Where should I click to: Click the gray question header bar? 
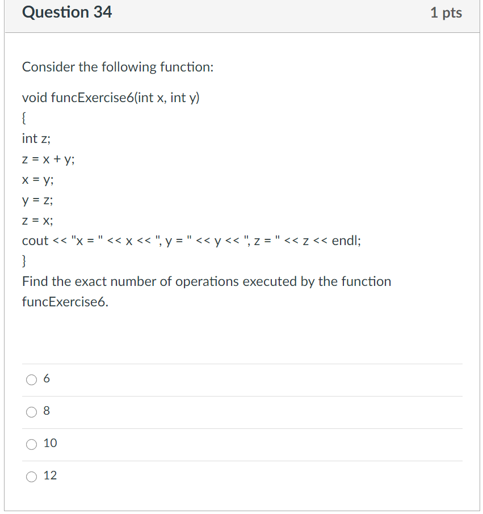(x=241, y=16)
